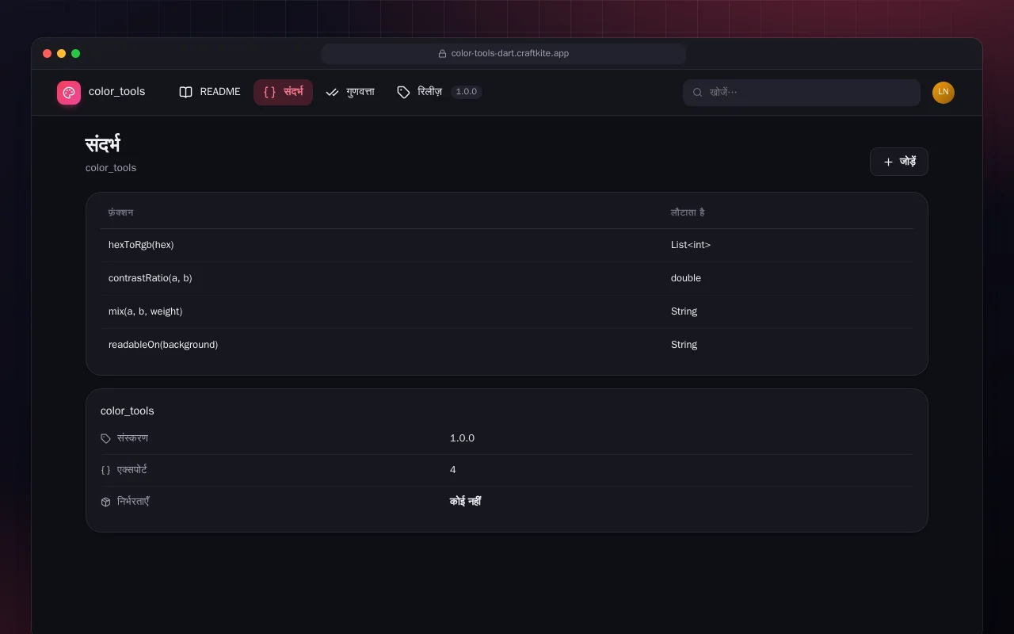Open the README tab
Viewport: 1014px width, 634px height.
tap(210, 92)
